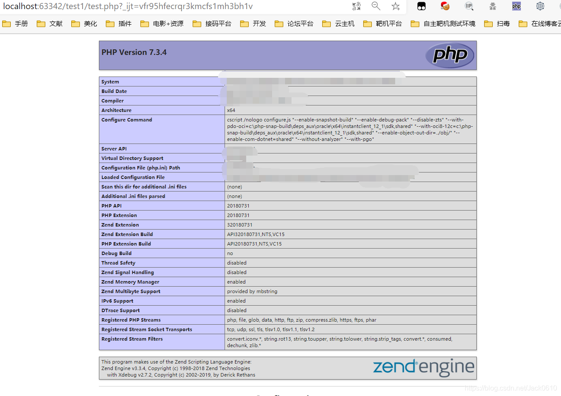Screen dimensions: 561x396
Task: Expand the 开发 bookmark folder
Action: (x=253, y=24)
